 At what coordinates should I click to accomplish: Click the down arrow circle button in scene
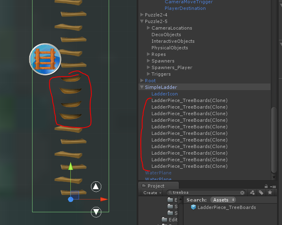pyautogui.click(x=96, y=212)
